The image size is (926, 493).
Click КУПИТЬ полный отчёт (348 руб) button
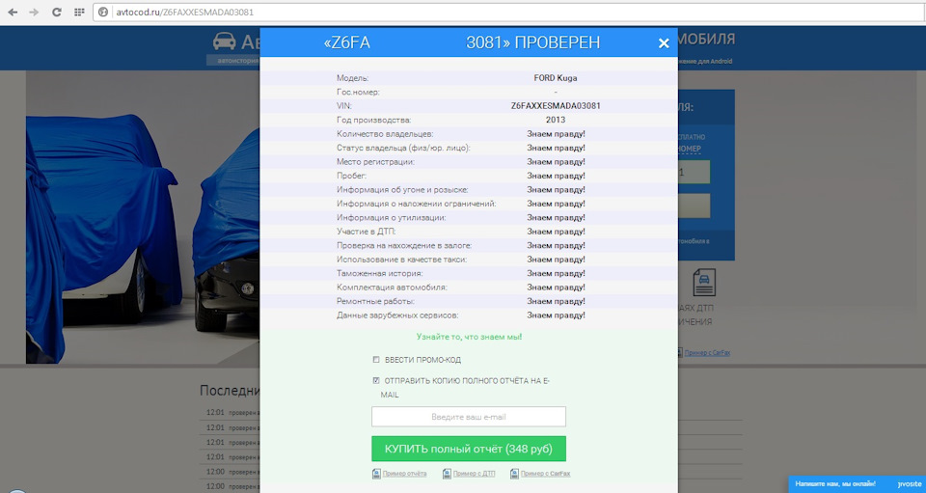tap(469, 449)
